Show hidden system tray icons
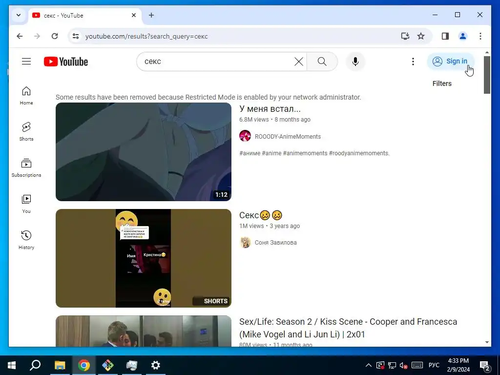 (368, 365)
